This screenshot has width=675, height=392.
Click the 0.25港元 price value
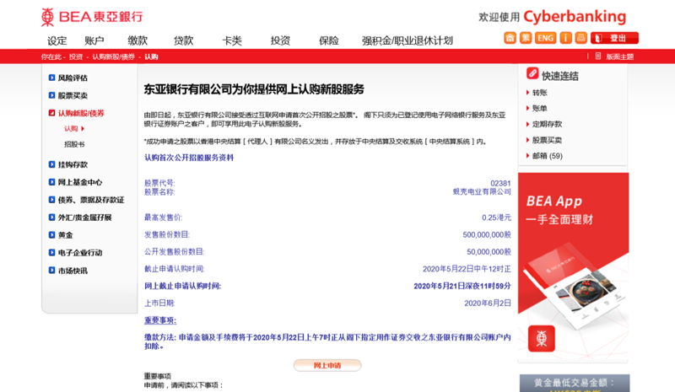[x=496, y=217]
